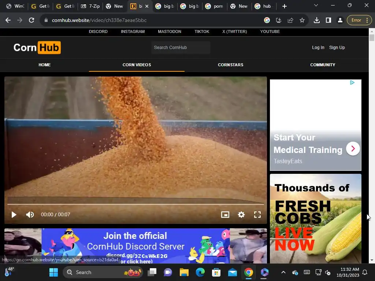Toggle Chrome side panel

click(328, 20)
